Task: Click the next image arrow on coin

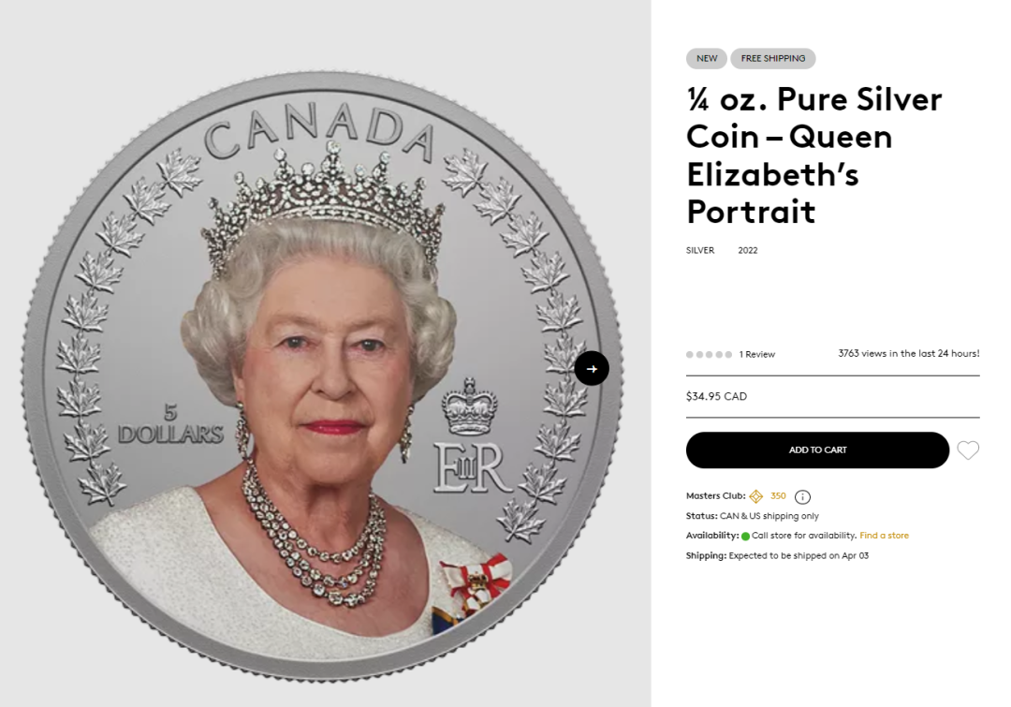Action: pos(592,368)
